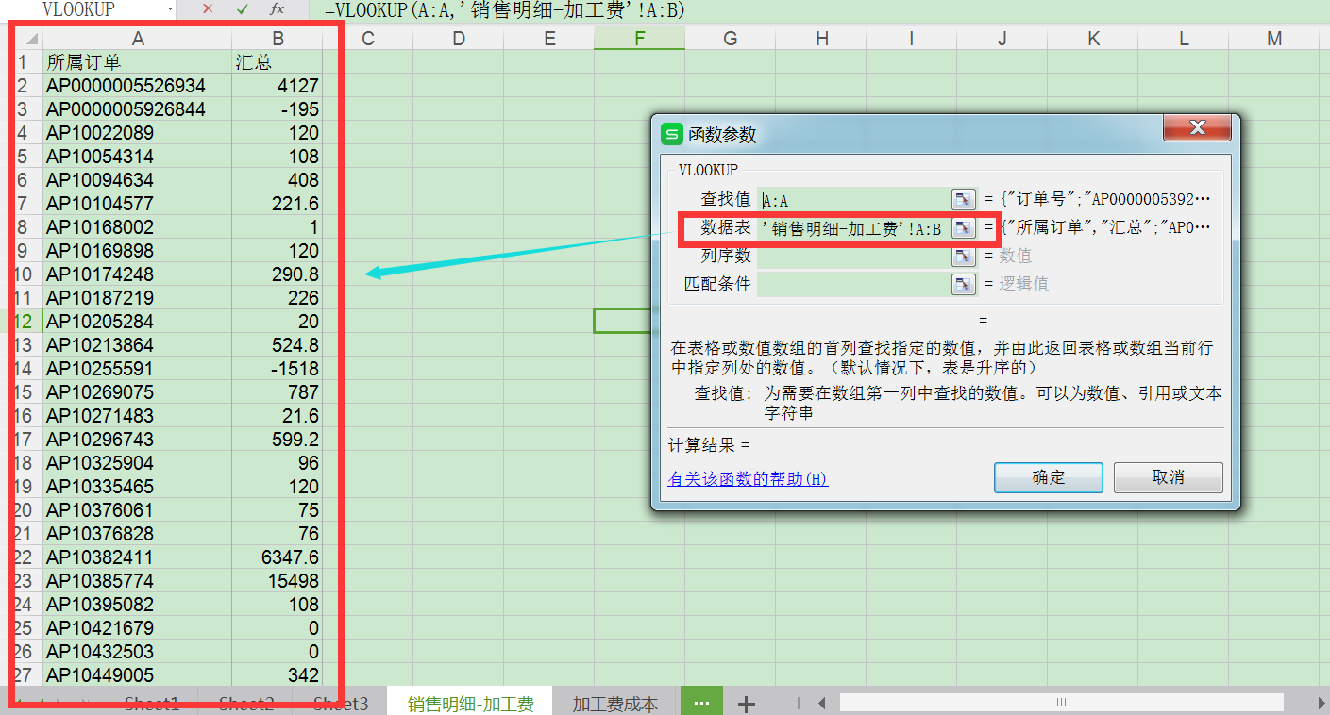Collapse dialog via 查找值 range selector icon
This screenshot has height=715, width=1330.
click(x=963, y=199)
